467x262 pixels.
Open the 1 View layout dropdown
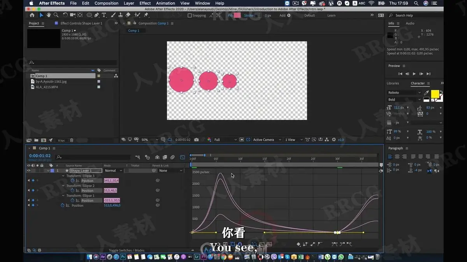click(294, 140)
